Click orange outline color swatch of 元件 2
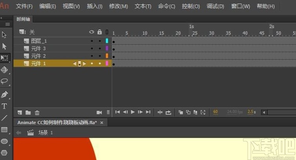This screenshot has height=160, width=296. (x=107, y=56)
